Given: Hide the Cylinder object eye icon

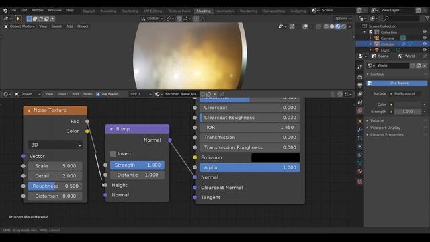Looking at the screenshot, I should click(425, 44).
